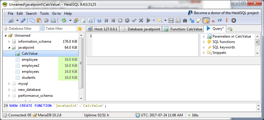Screen dimensions: 264x120
Task: Click the Export table rows icon
Action: (x=83, y=20)
